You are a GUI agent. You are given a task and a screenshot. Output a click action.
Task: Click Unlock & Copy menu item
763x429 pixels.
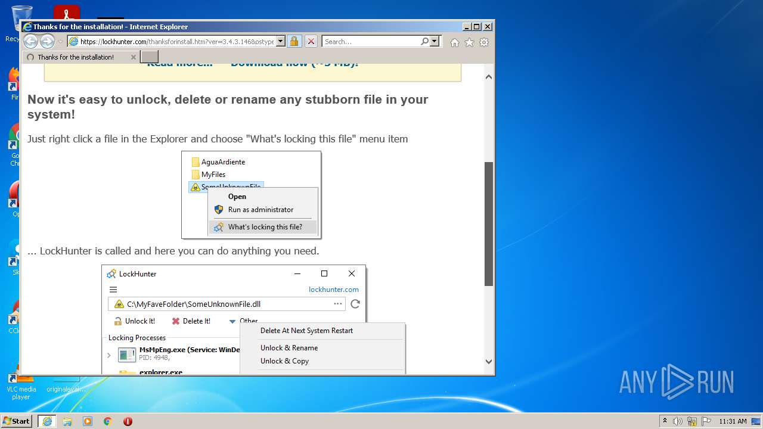284,361
